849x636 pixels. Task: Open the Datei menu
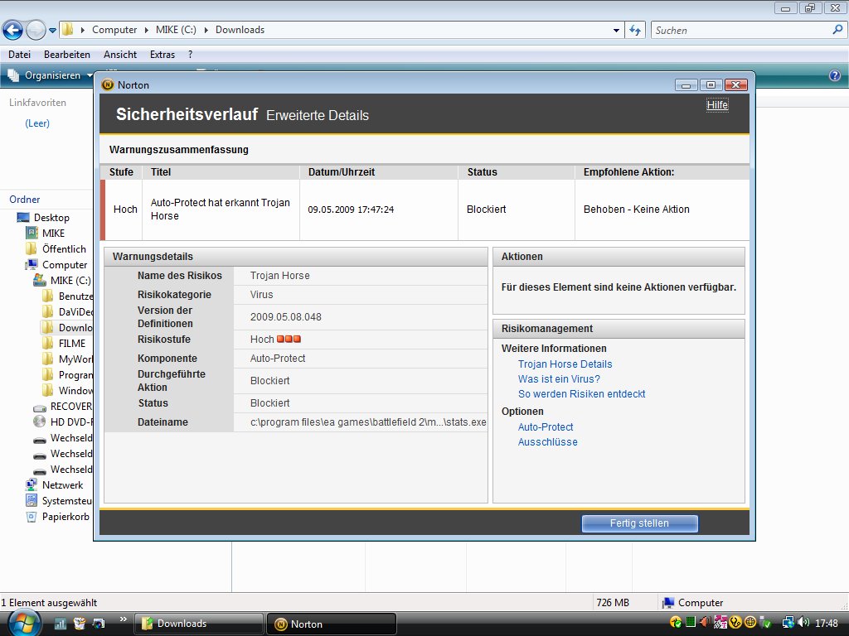[20, 55]
